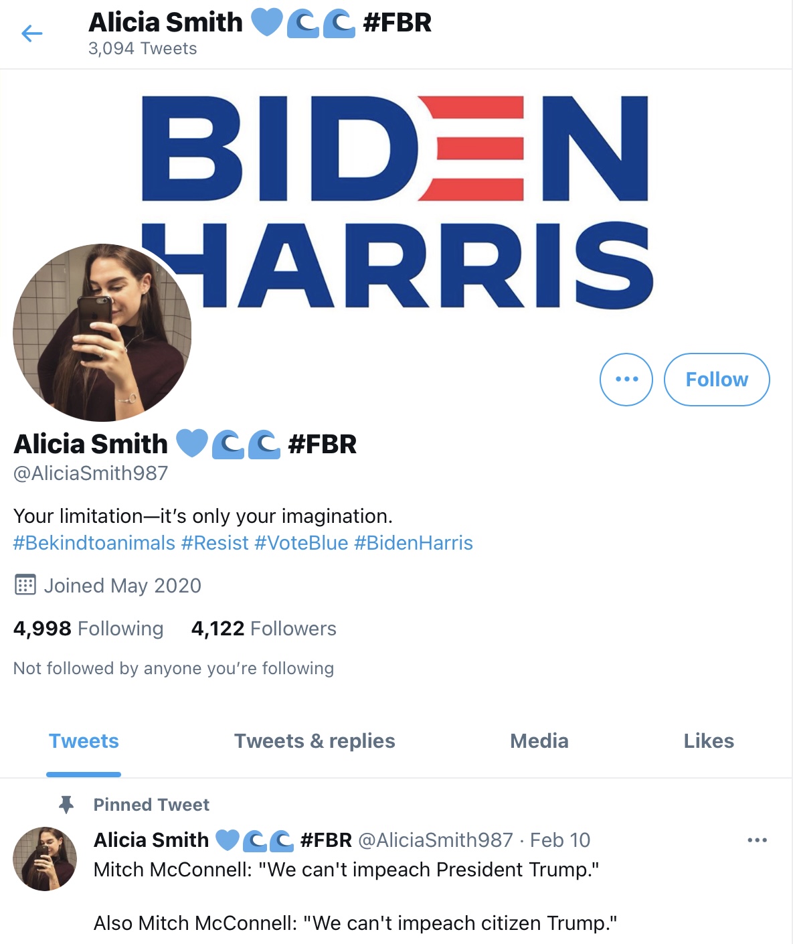Go back using the left arrow
This screenshot has width=793, height=944.
click(x=31, y=33)
